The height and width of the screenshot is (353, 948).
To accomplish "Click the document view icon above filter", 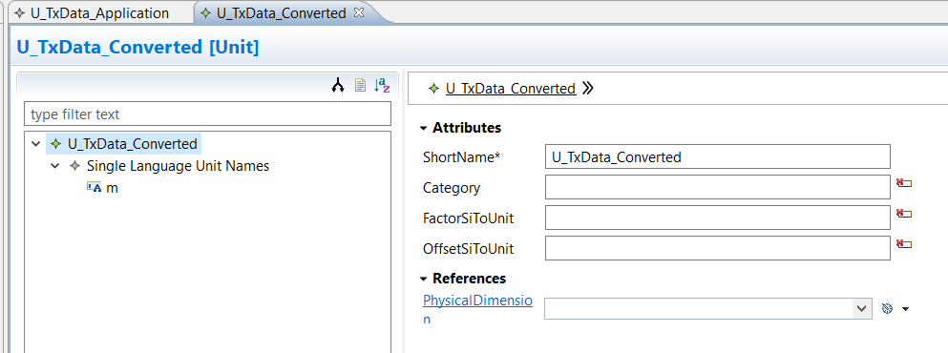I will (360, 86).
